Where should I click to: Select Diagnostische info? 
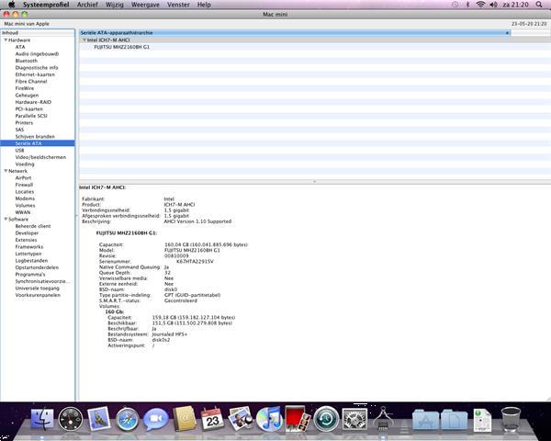click(x=37, y=67)
